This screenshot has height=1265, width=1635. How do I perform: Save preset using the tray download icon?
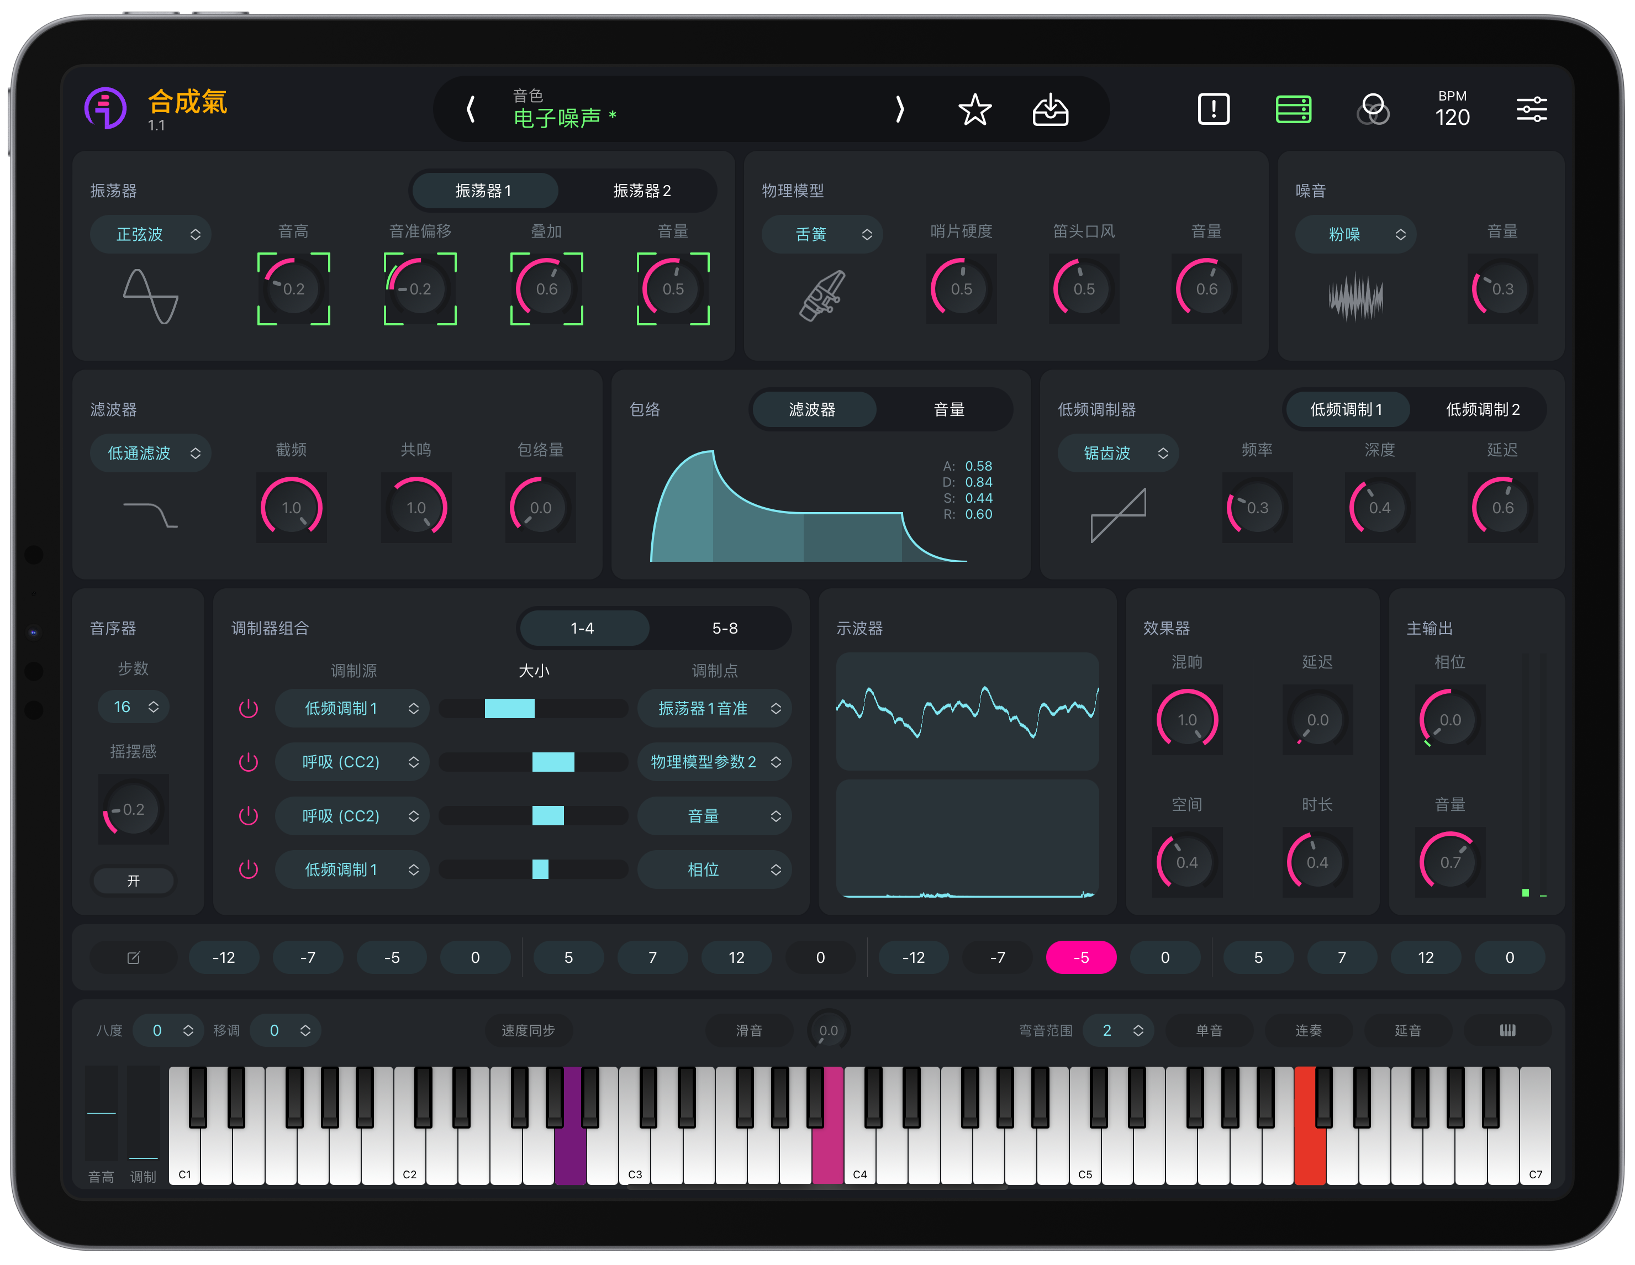[x=1049, y=109]
